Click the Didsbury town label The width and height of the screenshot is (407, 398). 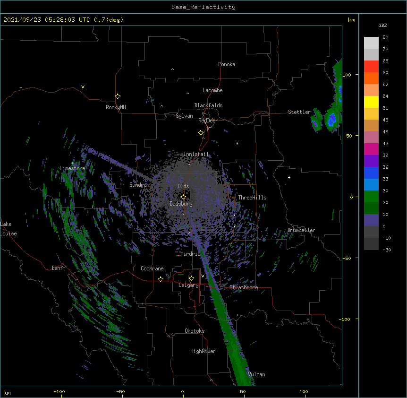click(181, 204)
